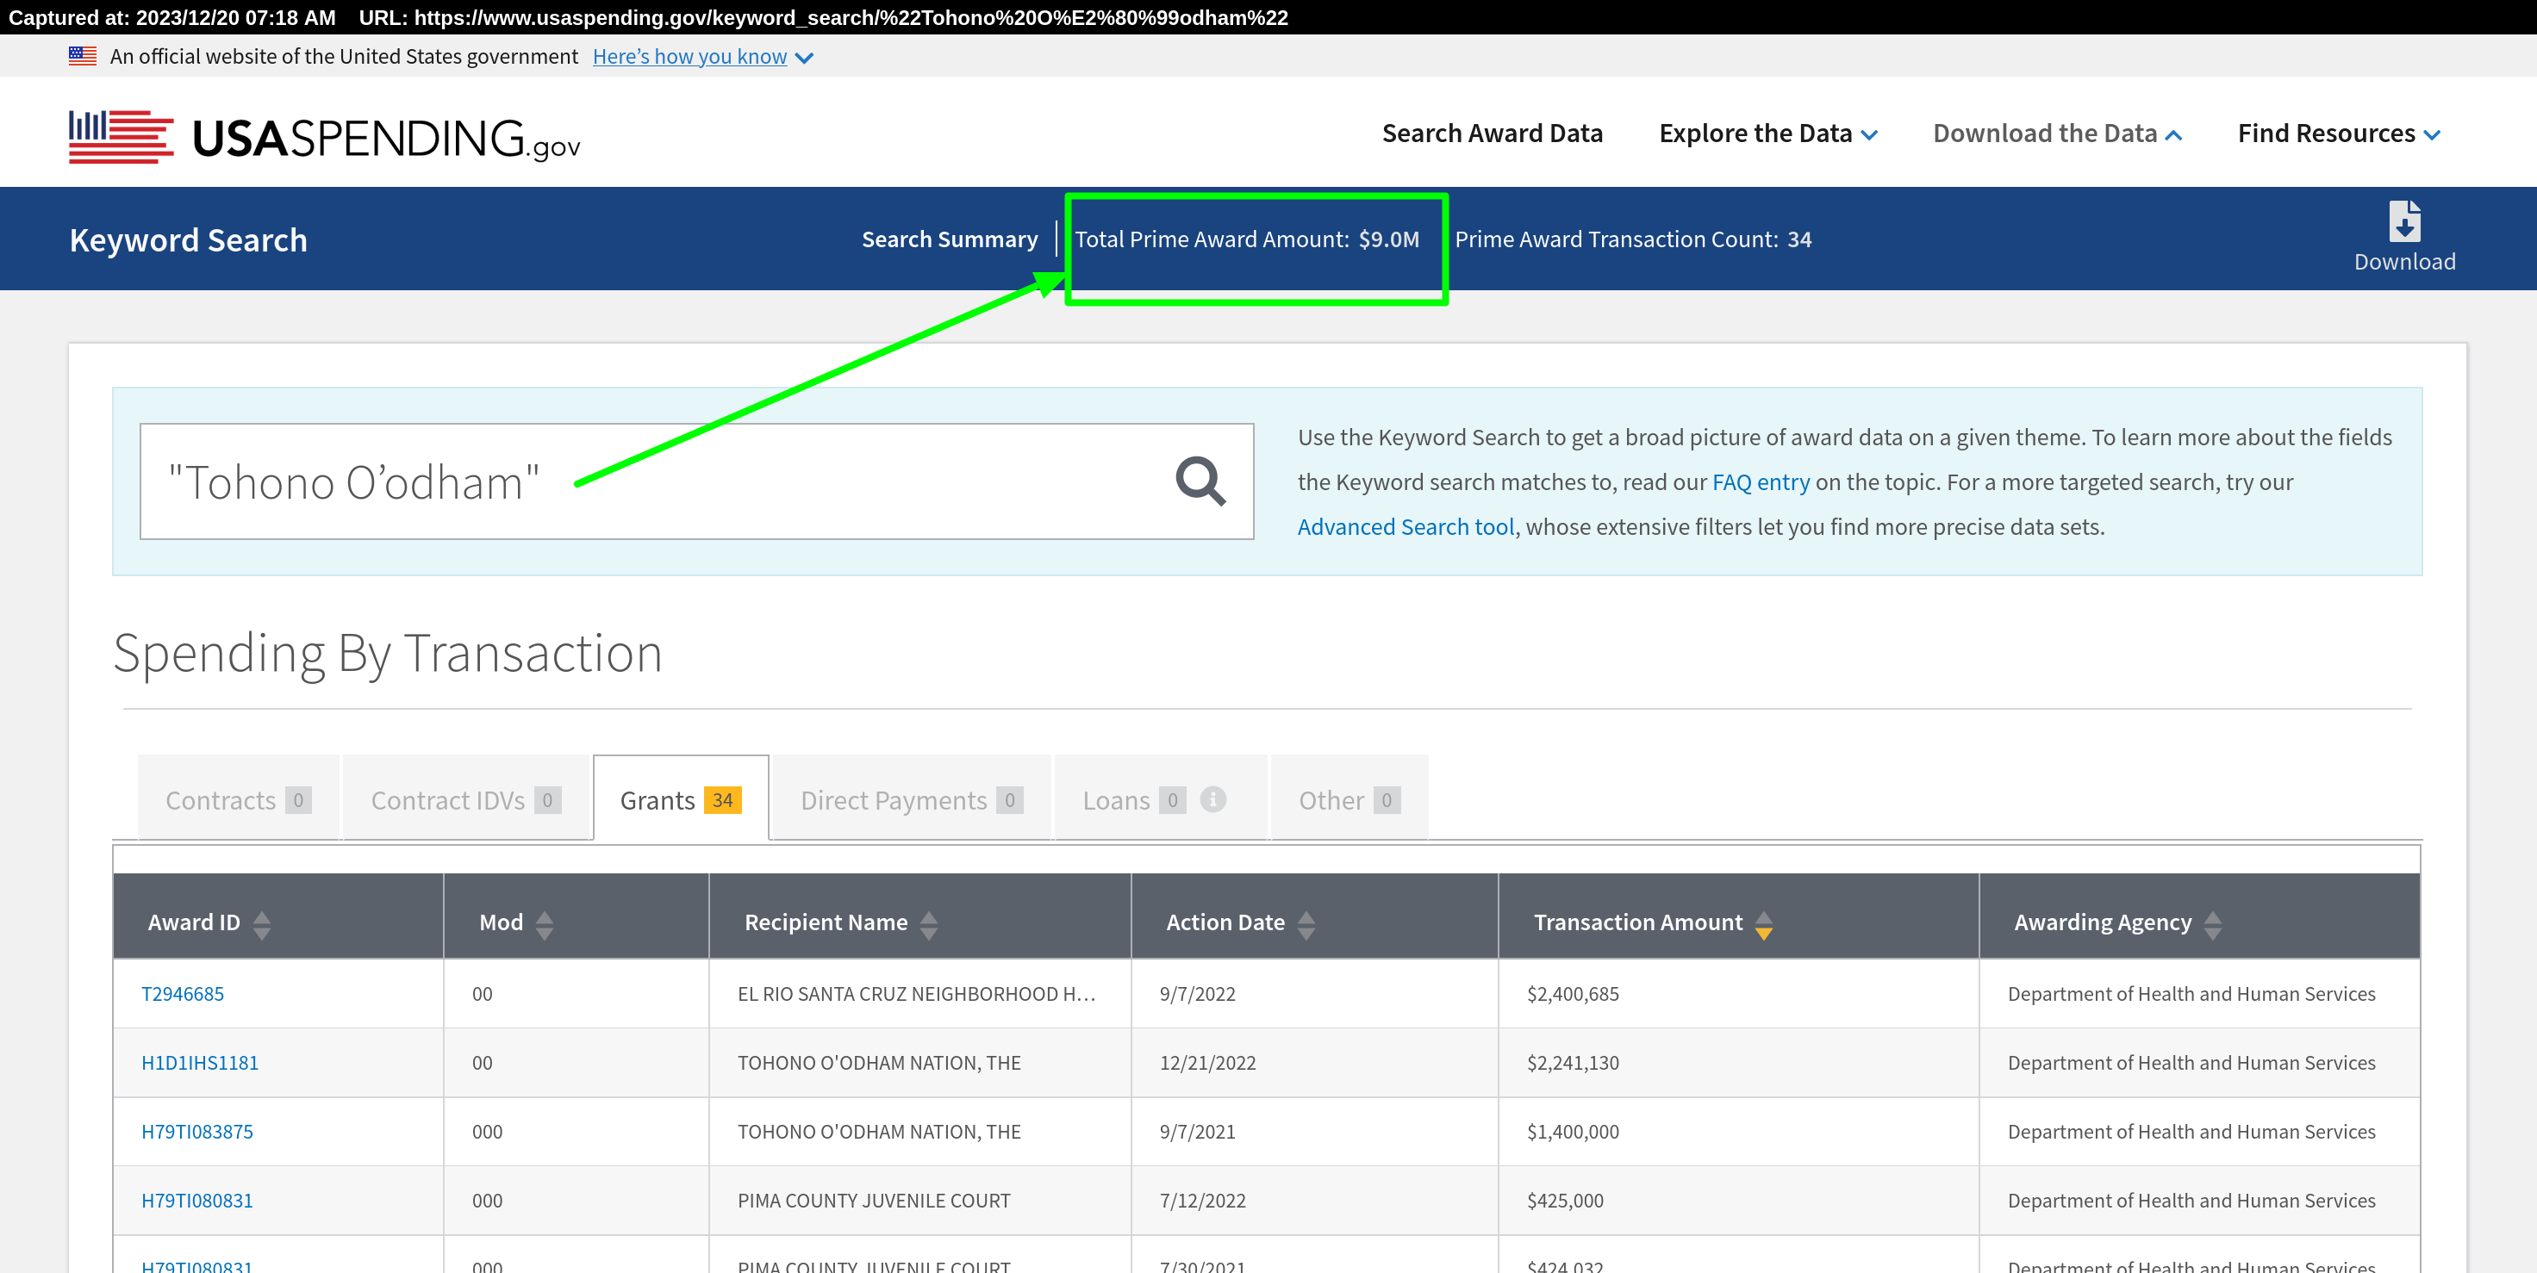This screenshot has width=2537, height=1273.
Task: Click the US flag icon in banner
Action: click(83, 56)
